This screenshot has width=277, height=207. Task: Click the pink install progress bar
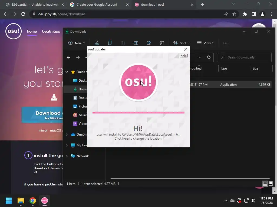(x=138, y=112)
